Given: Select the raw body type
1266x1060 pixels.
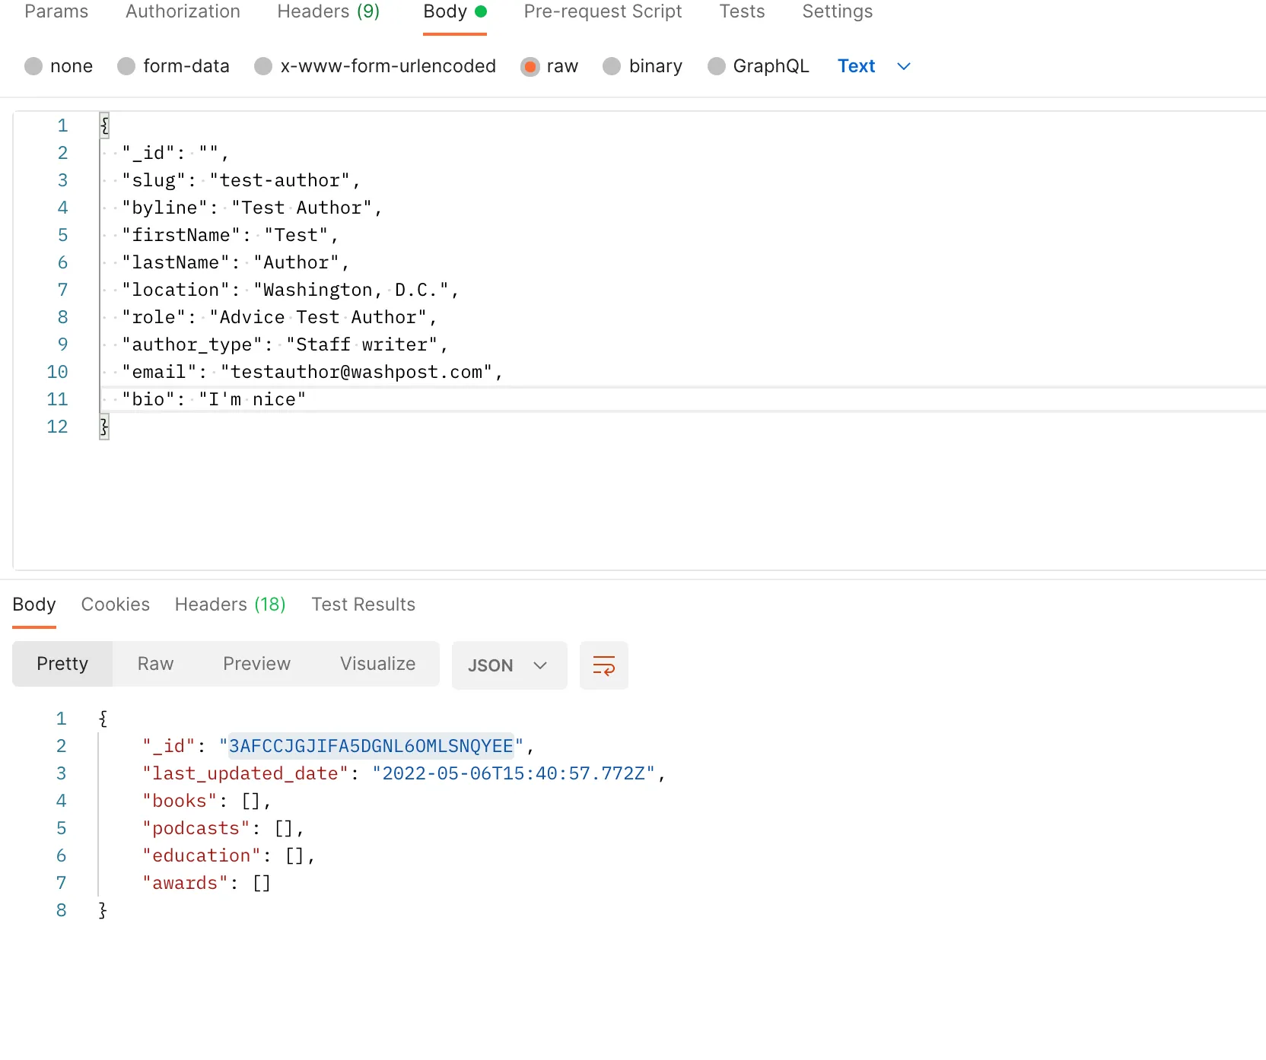Looking at the screenshot, I should coord(549,66).
